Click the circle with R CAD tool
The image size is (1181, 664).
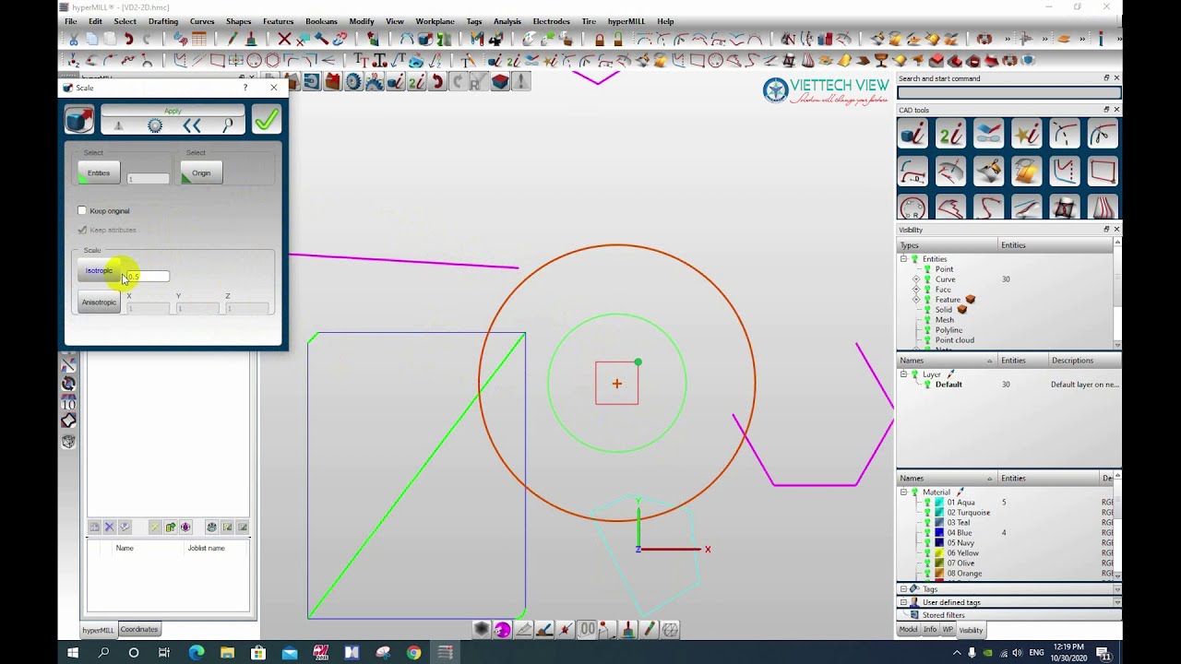913,207
